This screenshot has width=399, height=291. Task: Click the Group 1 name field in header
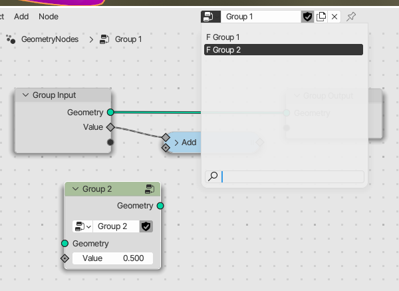[261, 17]
